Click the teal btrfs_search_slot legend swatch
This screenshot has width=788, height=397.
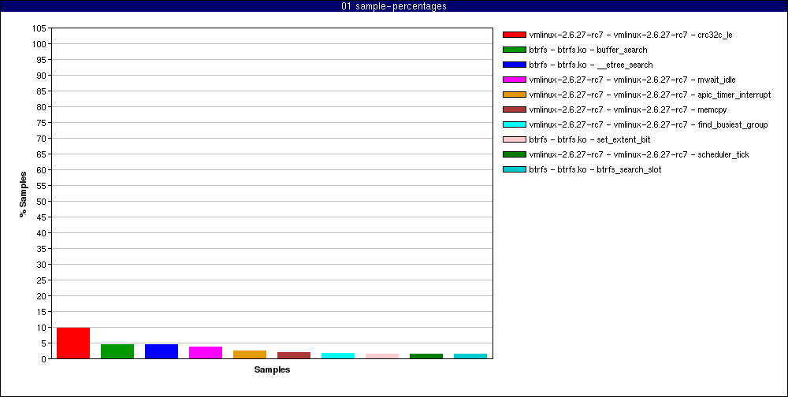(514, 169)
